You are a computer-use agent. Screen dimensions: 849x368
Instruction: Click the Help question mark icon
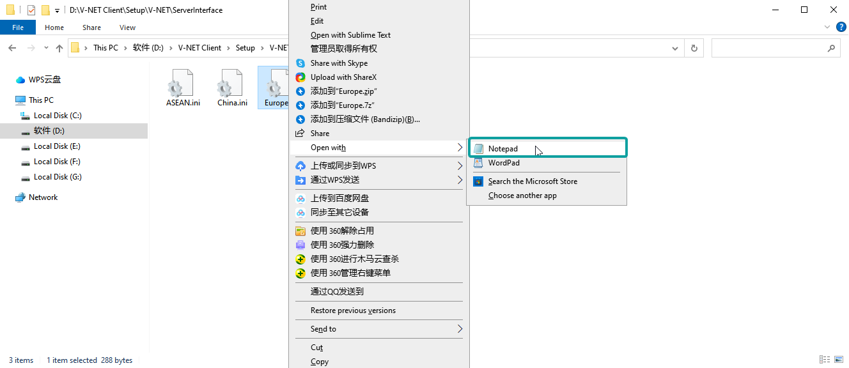[841, 27]
